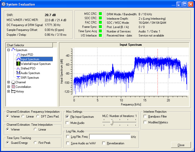The width and height of the screenshot is (195, 152).
Task: Click the Shifted PSD chart icon
Action: coord(18,68)
